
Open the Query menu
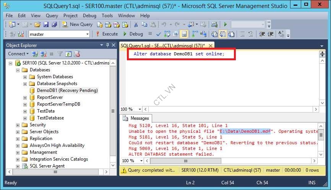tap(52, 16)
